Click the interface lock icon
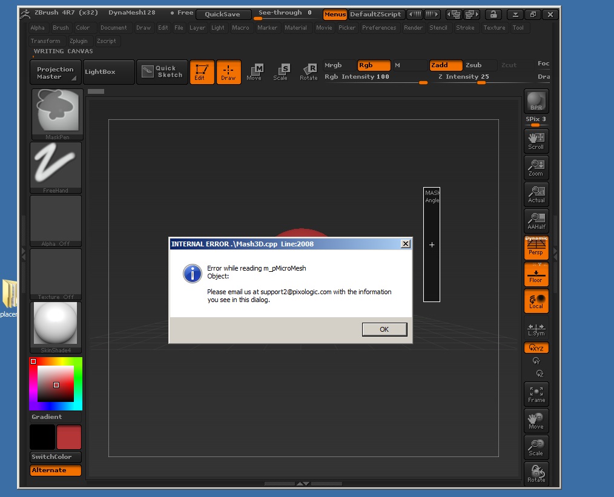The image size is (614, 497). [x=494, y=15]
